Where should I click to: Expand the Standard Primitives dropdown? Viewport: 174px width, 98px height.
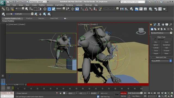[161, 33]
